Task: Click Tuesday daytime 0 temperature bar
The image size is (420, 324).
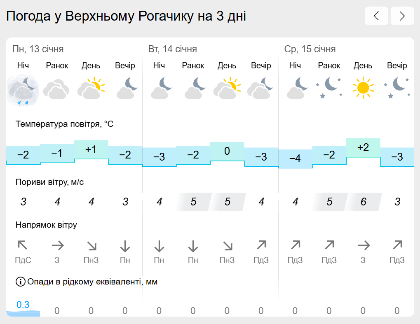Action: pos(227,152)
